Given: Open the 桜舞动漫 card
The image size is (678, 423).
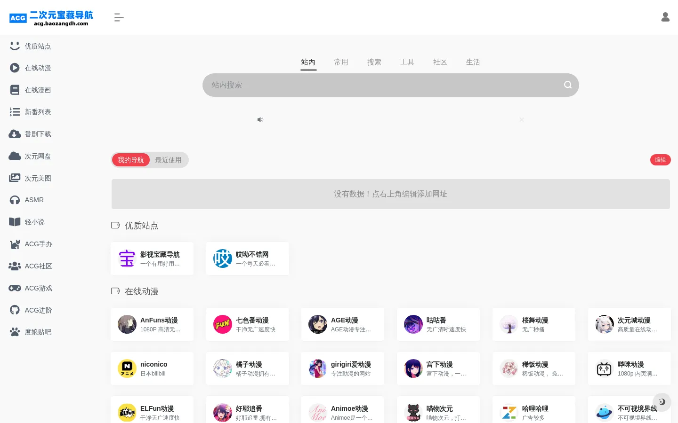Looking at the screenshot, I should tap(534, 324).
